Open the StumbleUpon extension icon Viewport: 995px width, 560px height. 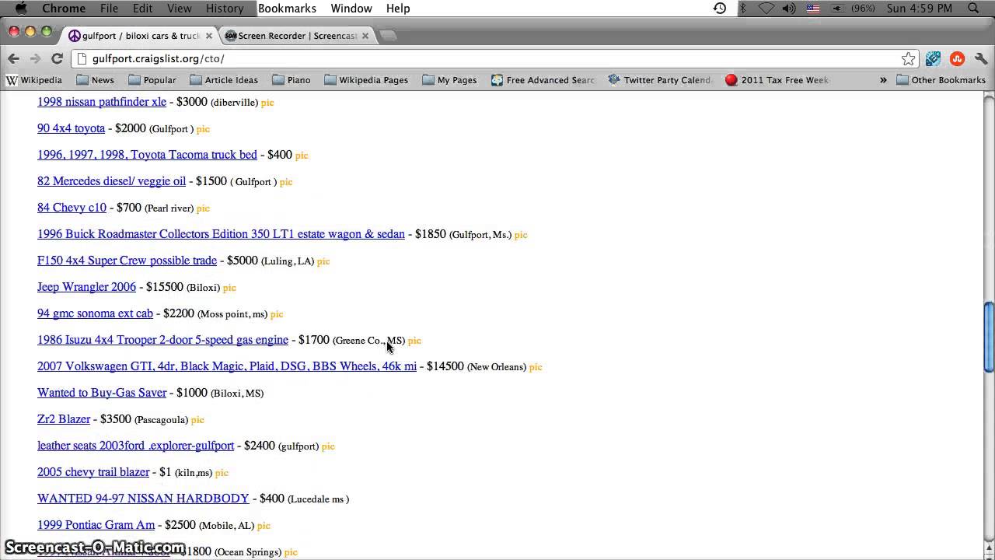pos(957,58)
